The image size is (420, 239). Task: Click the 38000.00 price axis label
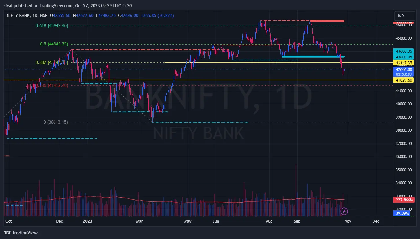coord(404,130)
